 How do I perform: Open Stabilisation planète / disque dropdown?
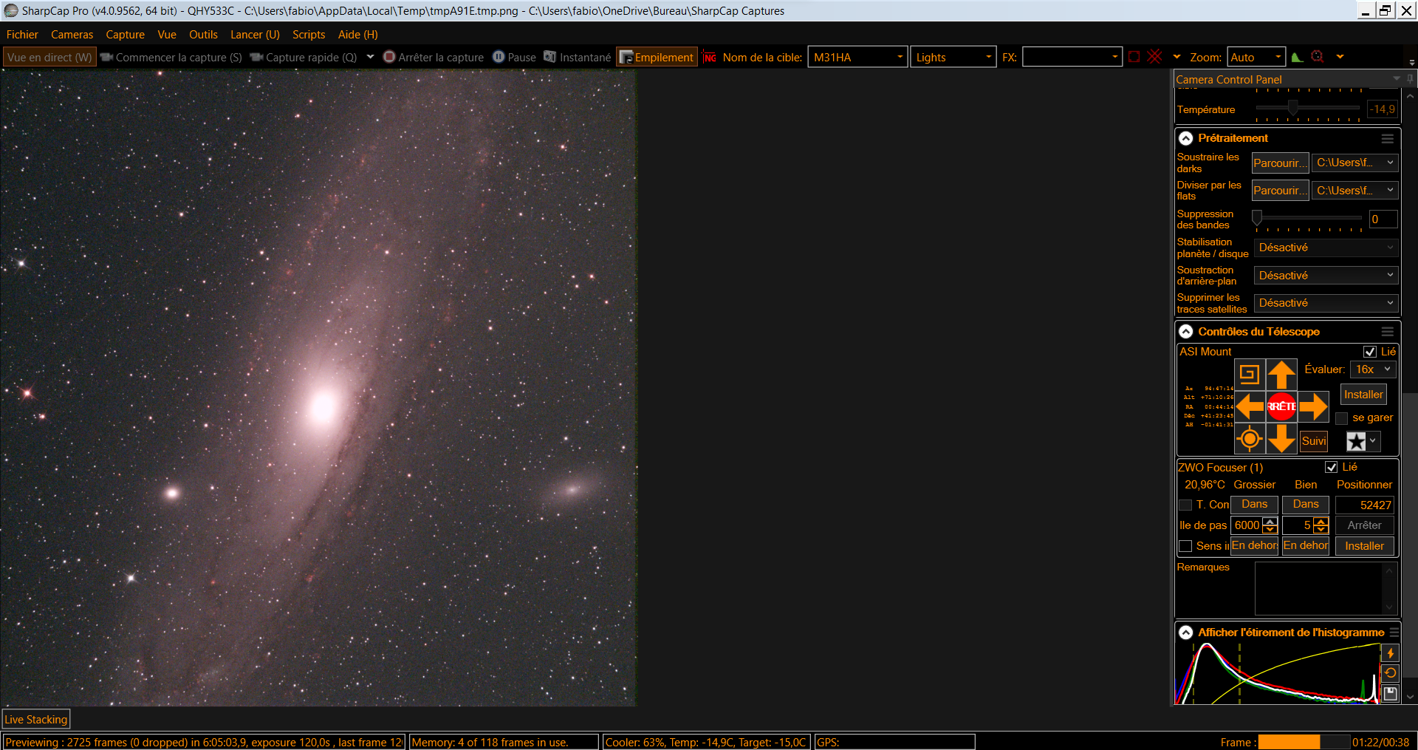coord(1326,248)
